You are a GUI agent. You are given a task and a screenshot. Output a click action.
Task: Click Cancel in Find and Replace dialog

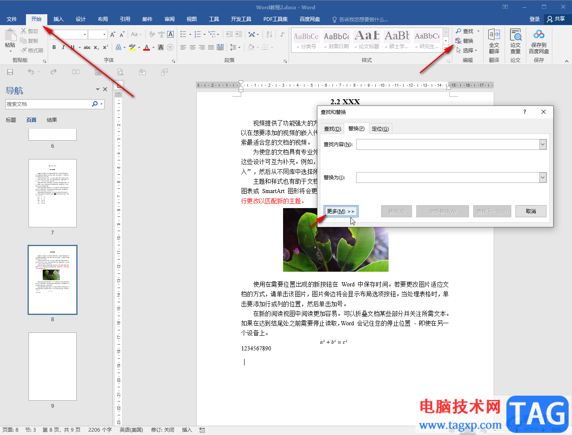(531, 211)
